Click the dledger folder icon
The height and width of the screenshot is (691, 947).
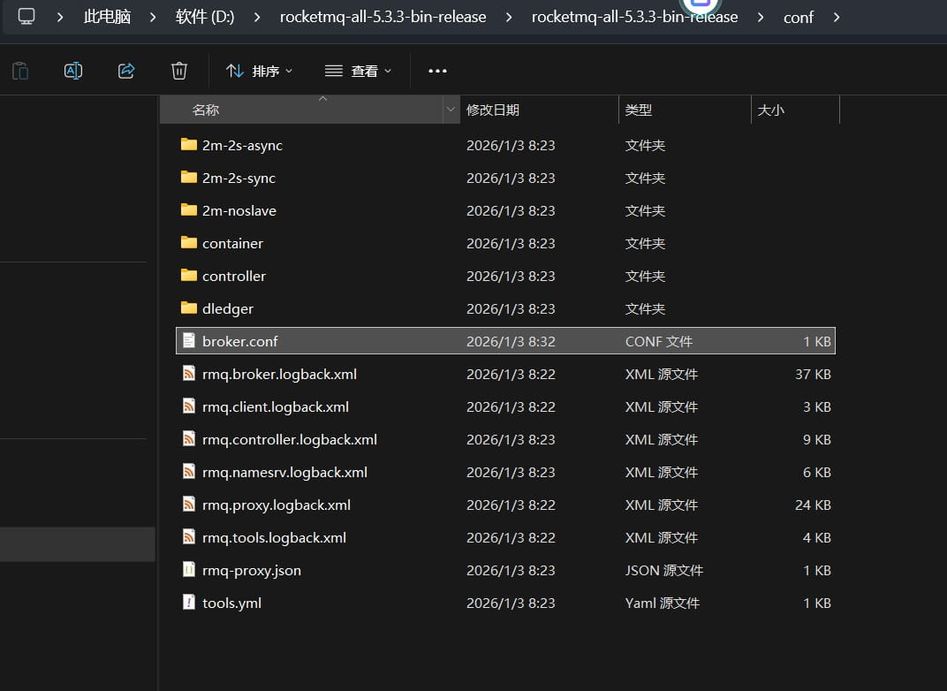(188, 308)
